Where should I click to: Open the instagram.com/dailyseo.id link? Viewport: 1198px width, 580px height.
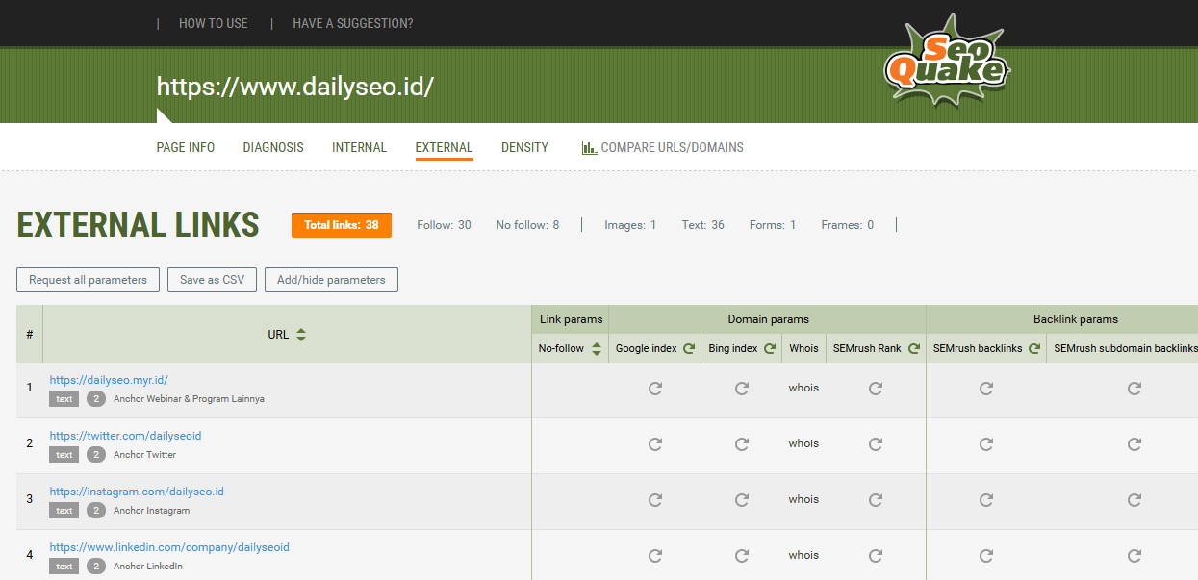coord(137,492)
